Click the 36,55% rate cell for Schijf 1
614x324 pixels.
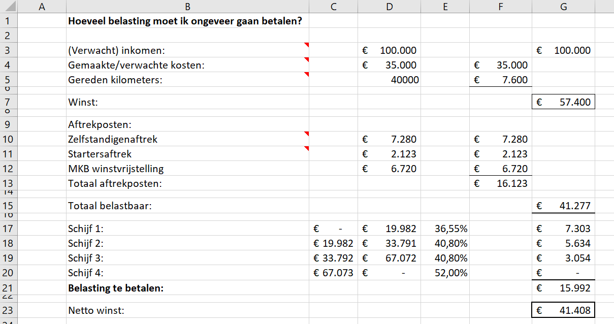coord(445,229)
